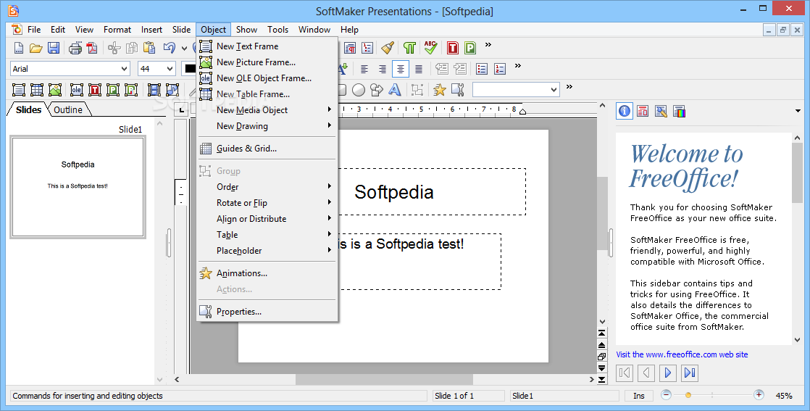
Task: Click the sound music note toolbar icon
Action: pos(172,90)
